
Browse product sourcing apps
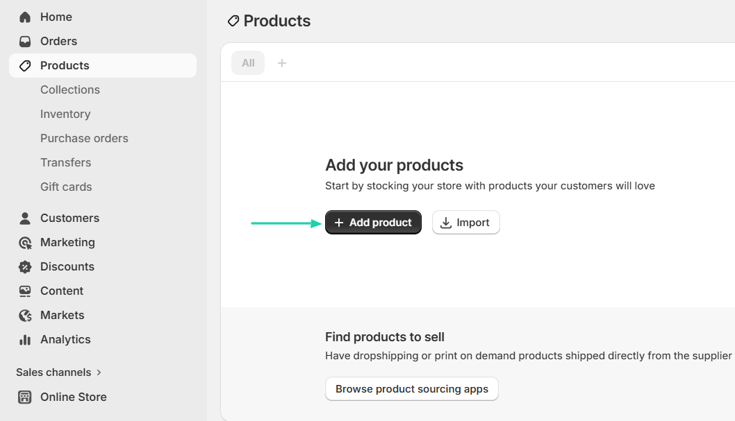411,389
